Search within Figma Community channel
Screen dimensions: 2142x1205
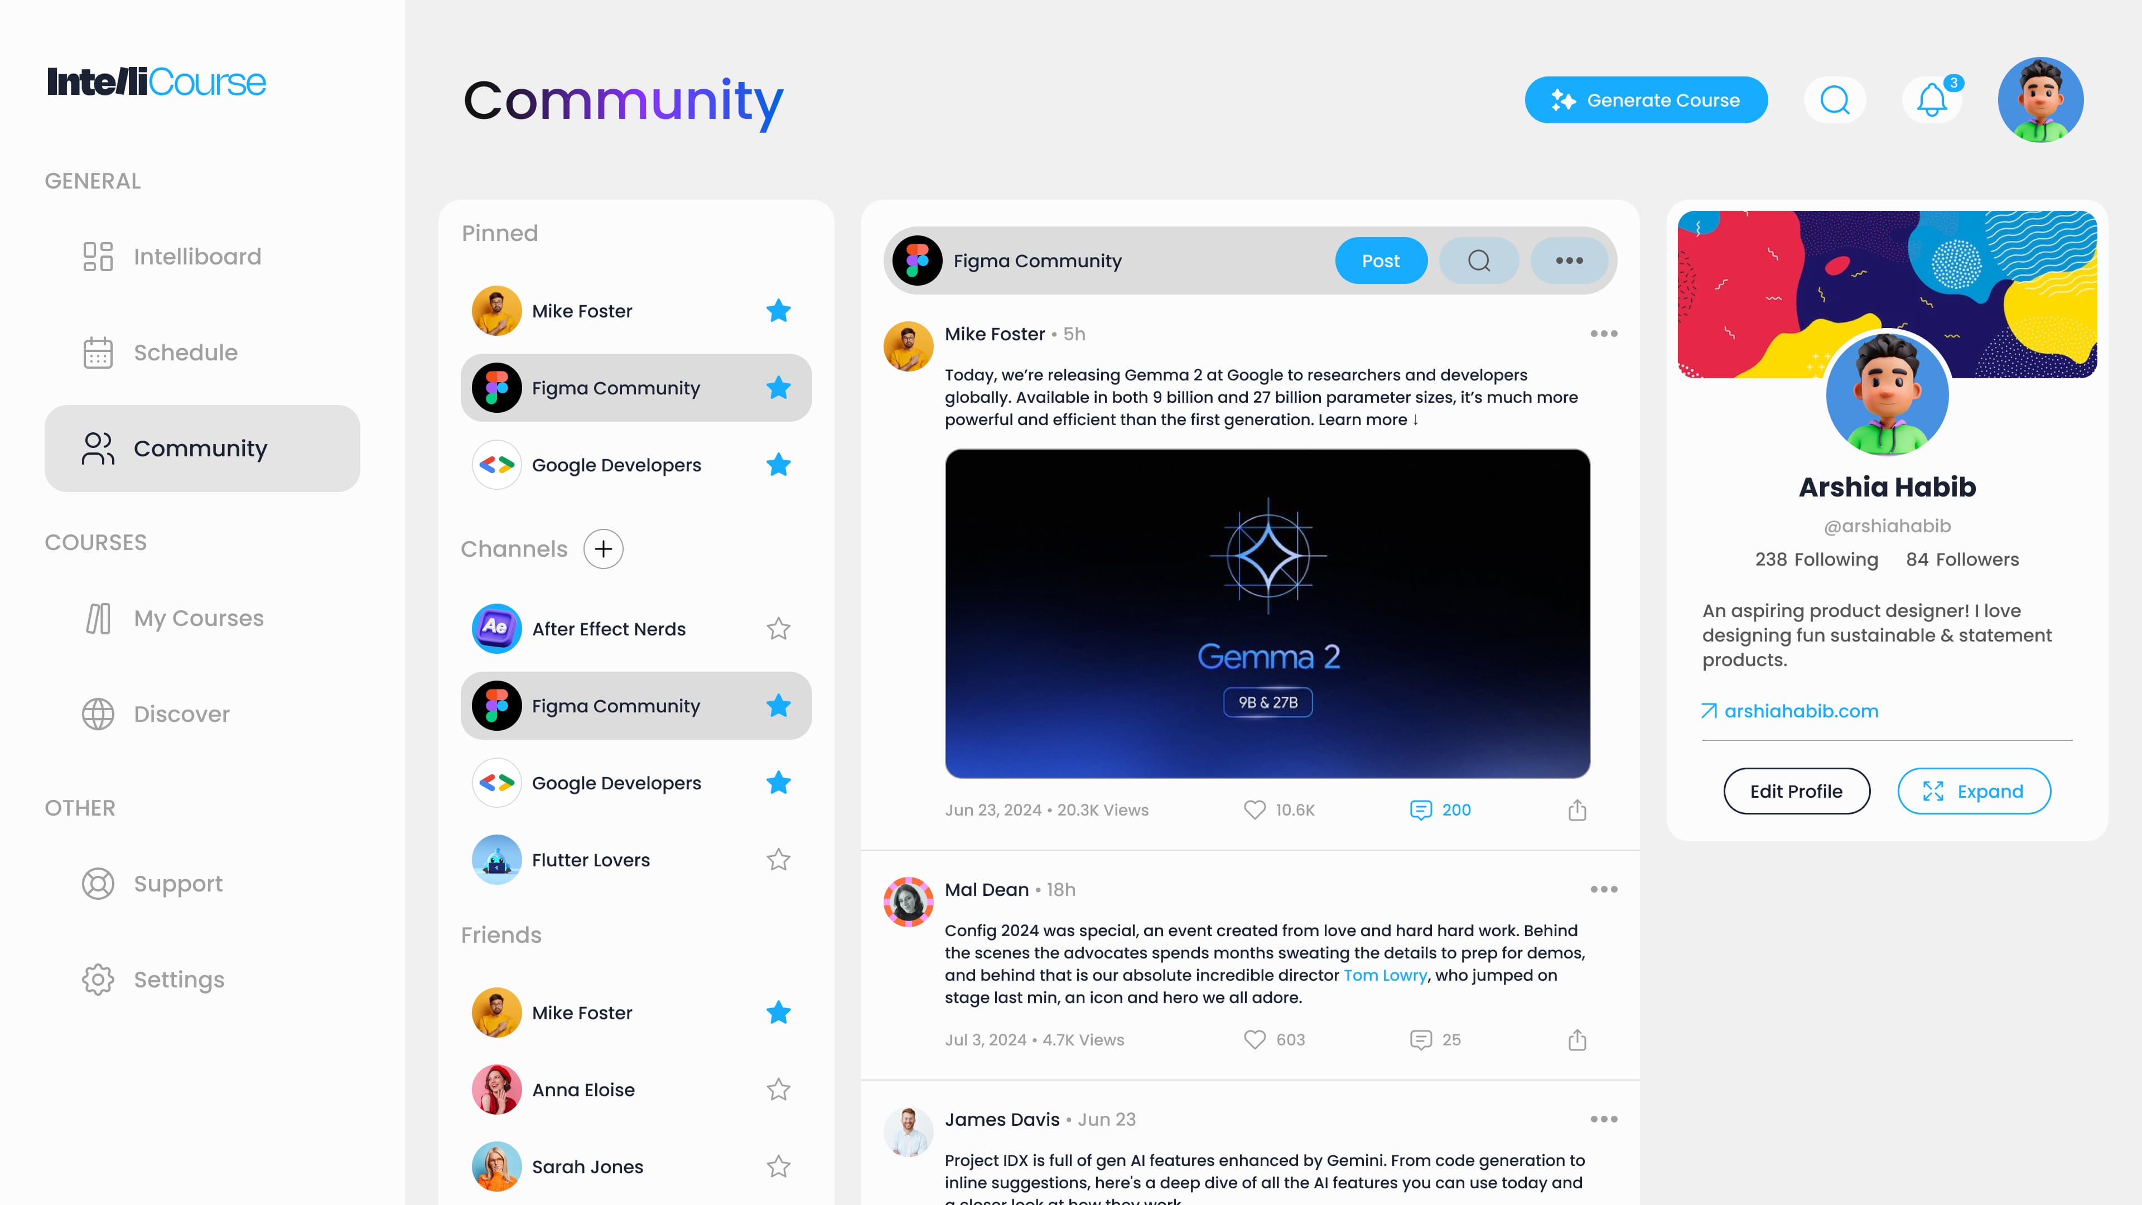pos(1478,261)
